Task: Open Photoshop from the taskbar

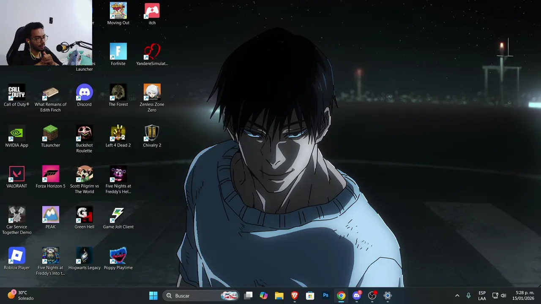Action: point(325,296)
